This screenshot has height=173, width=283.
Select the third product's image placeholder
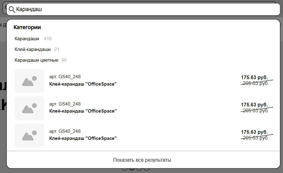tap(30, 135)
